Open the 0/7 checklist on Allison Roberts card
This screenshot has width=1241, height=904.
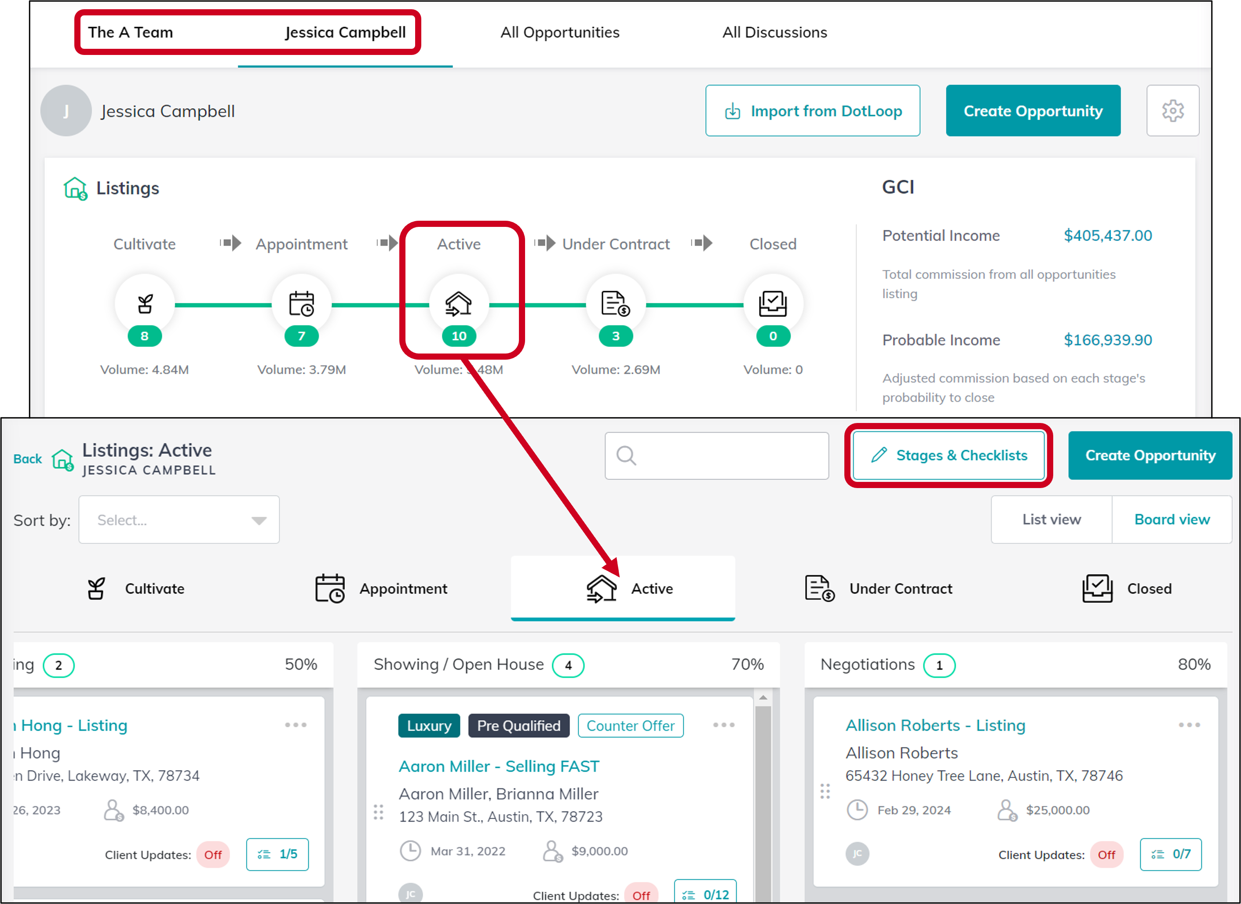(1170, 854)
